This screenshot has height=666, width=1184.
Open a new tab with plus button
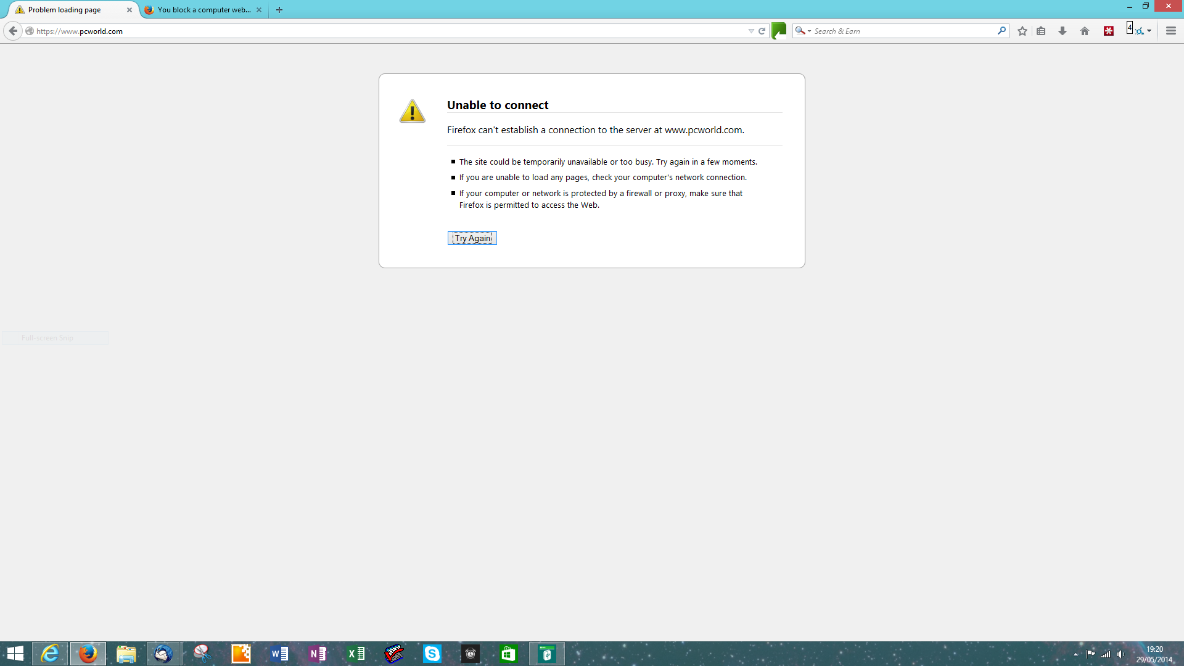(279, 10)
